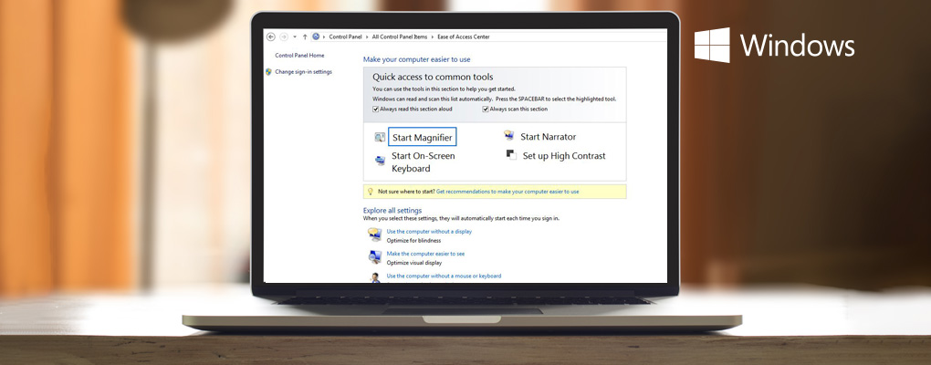931x365 pixels.
Task: Open the Control Panel Home link
Action: (300, 55)
